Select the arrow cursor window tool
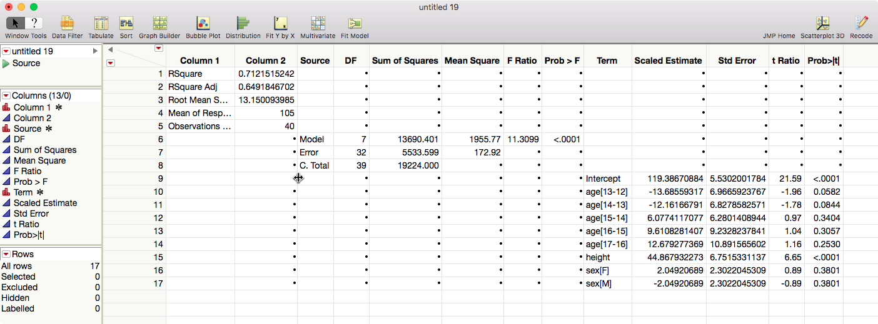The image size is (878, 324). pyautogui.click(x=15, y=24)
